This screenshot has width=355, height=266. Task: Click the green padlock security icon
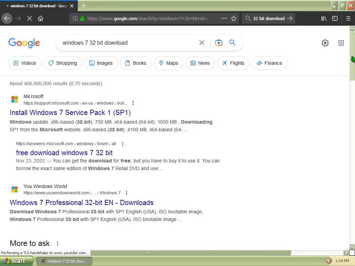[82, 18]
